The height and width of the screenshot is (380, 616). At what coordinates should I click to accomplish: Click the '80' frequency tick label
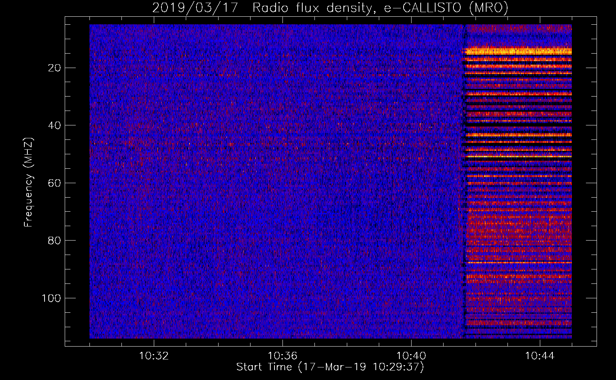[55, 241]
